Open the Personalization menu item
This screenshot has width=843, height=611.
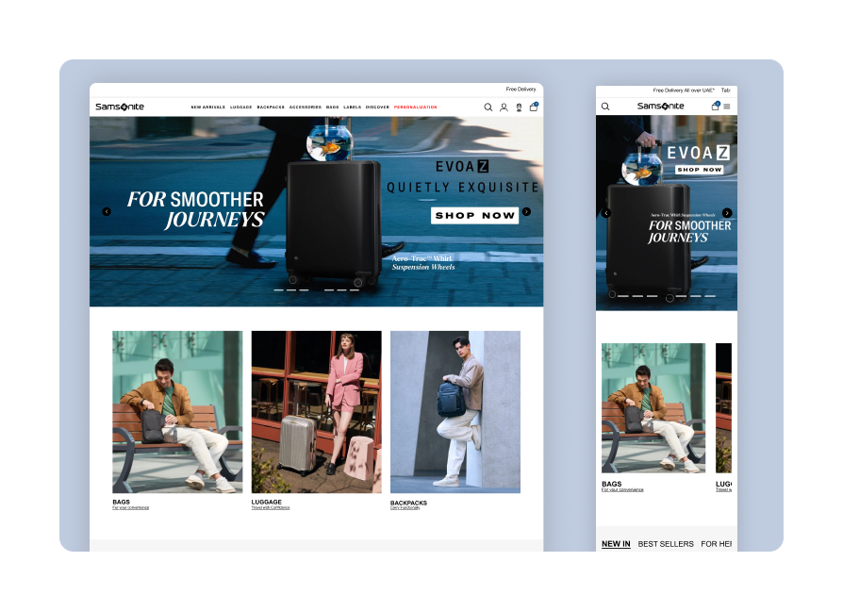coord(415,107)
